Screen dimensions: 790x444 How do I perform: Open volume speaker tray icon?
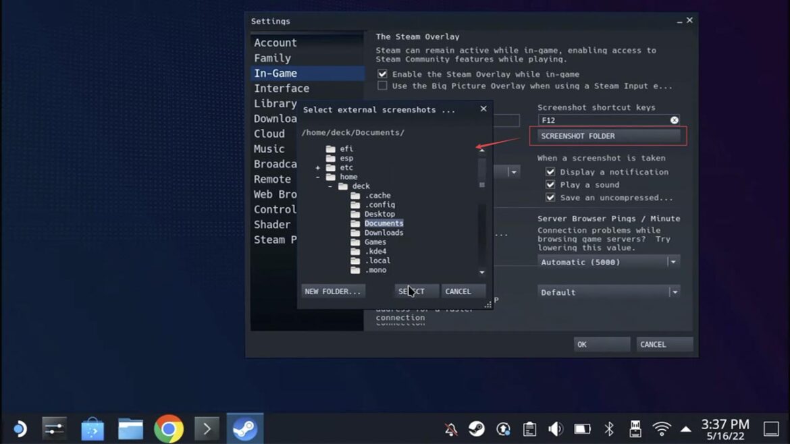(556, 429)
